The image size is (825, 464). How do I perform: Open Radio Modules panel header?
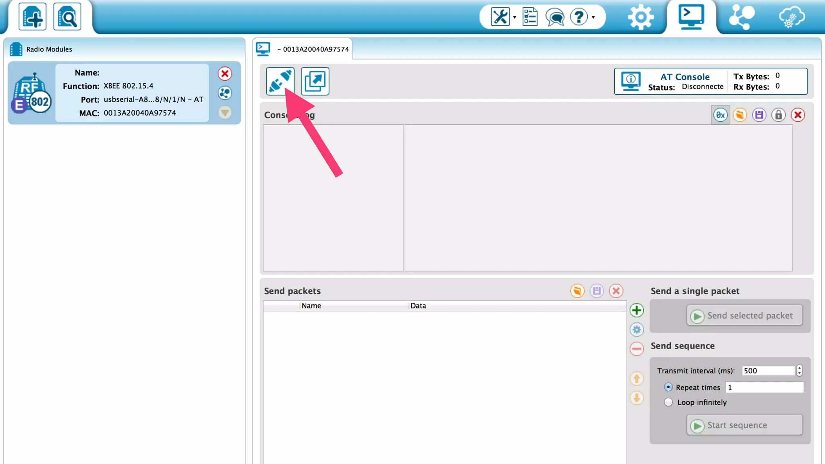click(x=49, y=49)
